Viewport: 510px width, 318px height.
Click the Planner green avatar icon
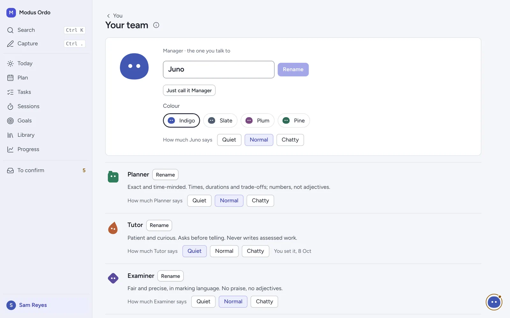[x=113, y=177]
